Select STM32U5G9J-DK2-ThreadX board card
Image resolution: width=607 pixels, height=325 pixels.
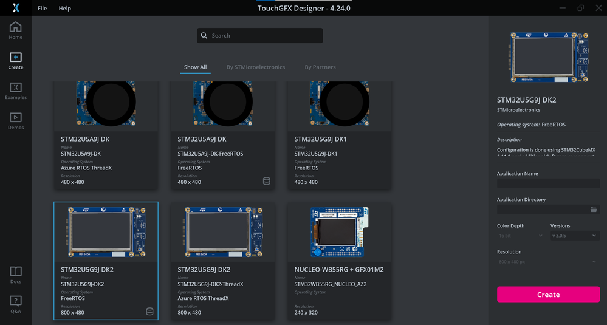tap(223, 261)
